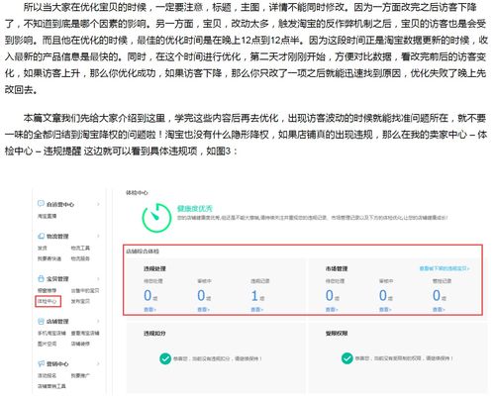Select 物流工具 in the sidebar
495x401 pixels.
[x=80, y=248]
